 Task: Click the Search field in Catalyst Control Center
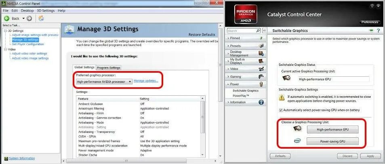[x=241, y=31]
